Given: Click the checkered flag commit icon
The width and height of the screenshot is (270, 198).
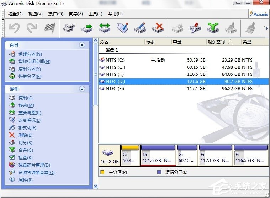Looking at the screenshot, I should [49, 28].
